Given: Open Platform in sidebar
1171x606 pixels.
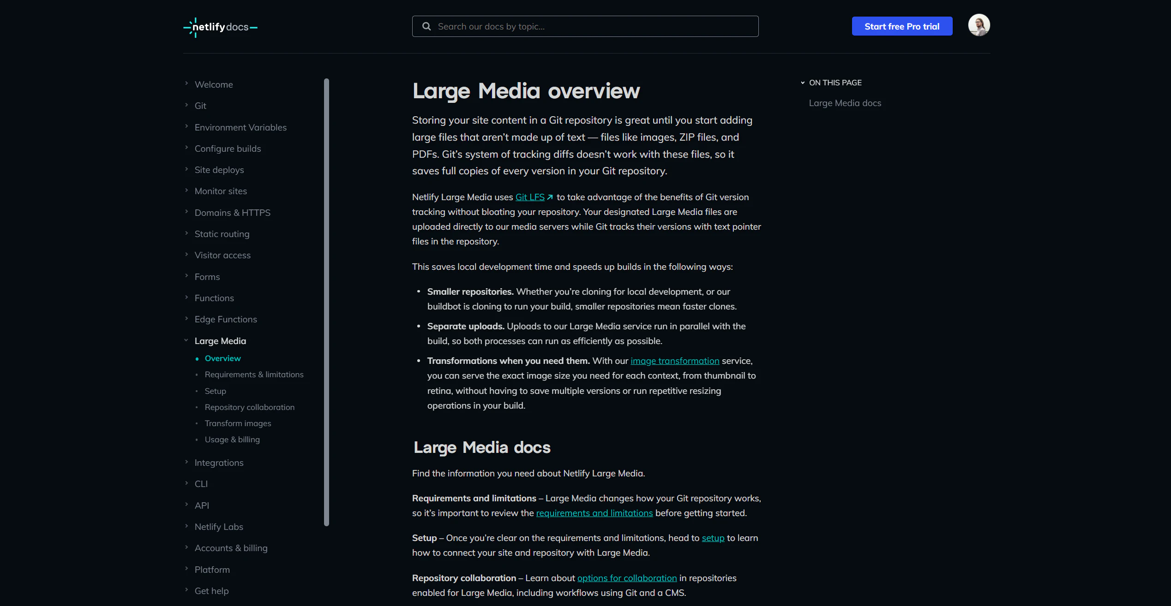Looking at the screenshot, I should (212, 570).
